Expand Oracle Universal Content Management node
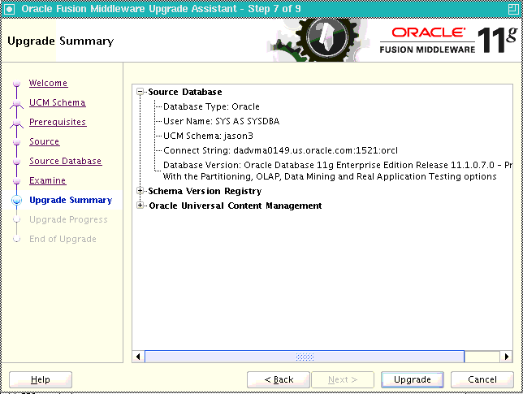 point(140,206)
